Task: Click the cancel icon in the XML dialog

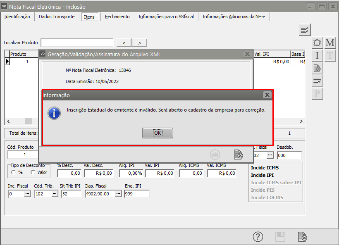Action: pos(238,154)
